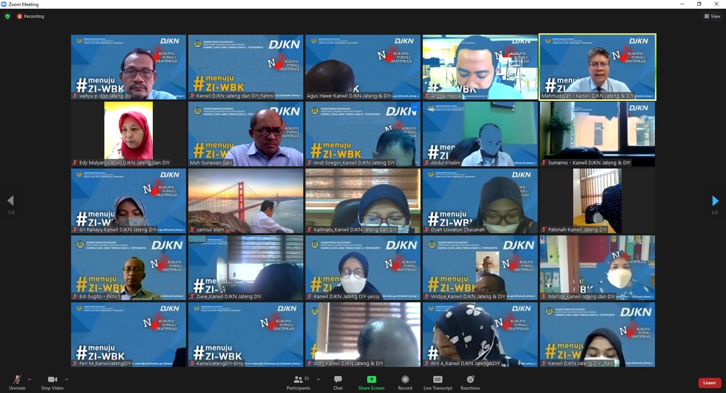Open audio options arrow next to Unmute
This screenshot has width=726, height=393.
pos(29,379)
